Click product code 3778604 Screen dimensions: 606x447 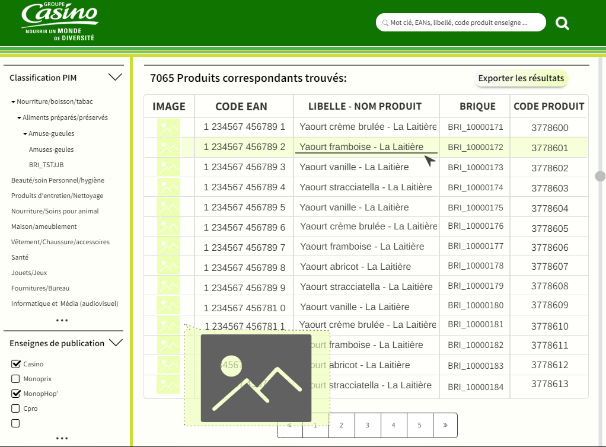pos(550,209)
